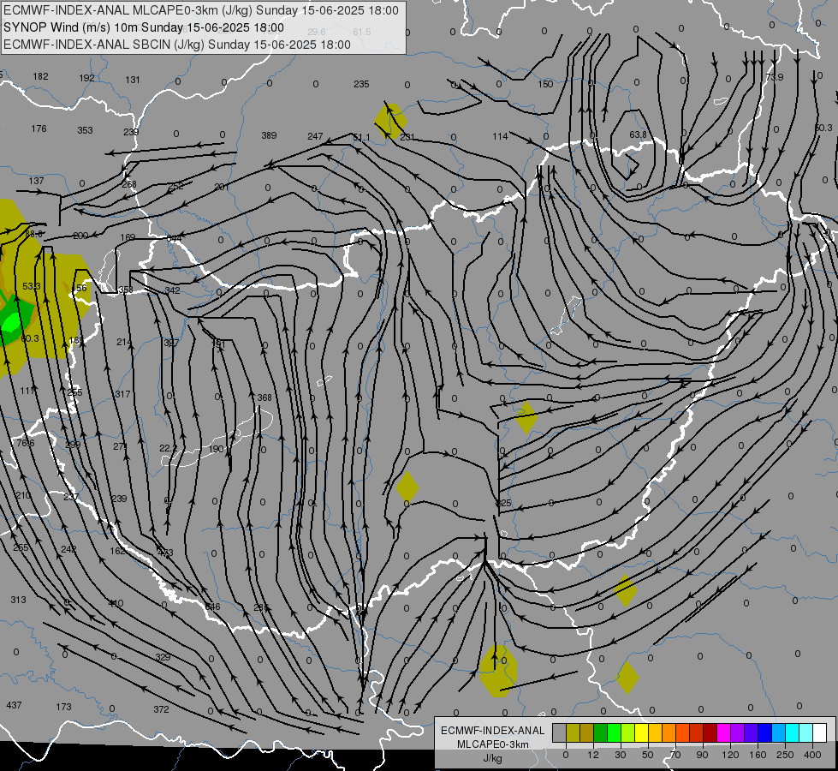Screen dimensions: 838x771
Task: Select the magenta legend swatch
Action: click(x=723, y=732)
